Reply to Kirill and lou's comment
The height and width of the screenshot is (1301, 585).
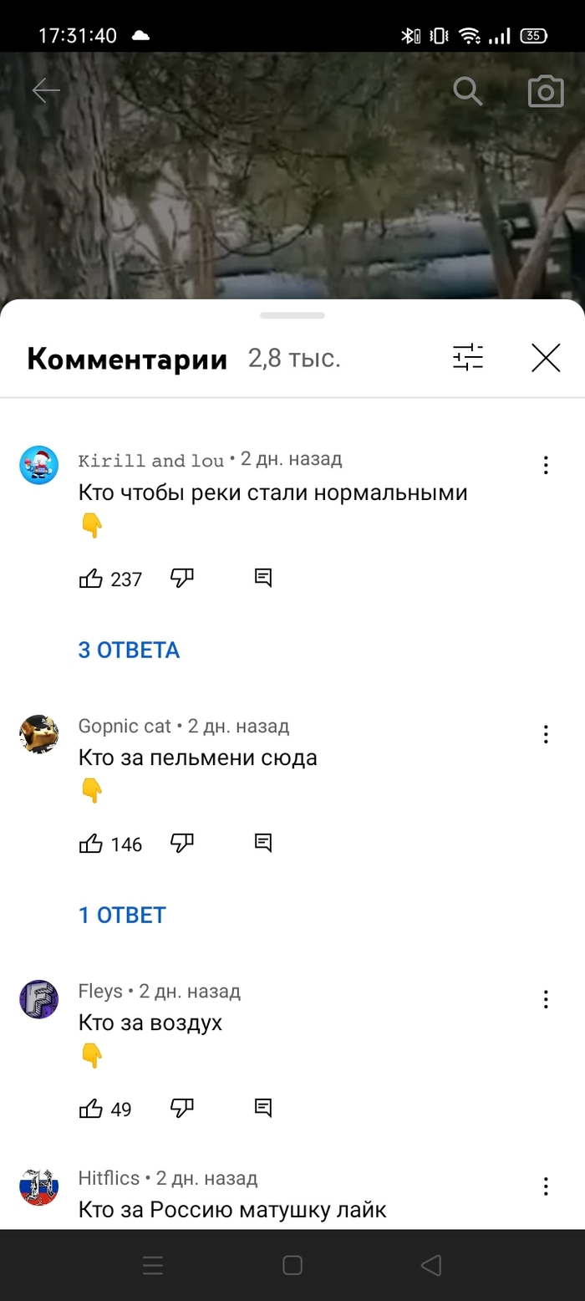click(263, 578)
